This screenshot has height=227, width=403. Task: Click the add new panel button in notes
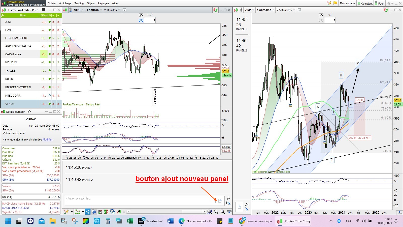point(220,201)
